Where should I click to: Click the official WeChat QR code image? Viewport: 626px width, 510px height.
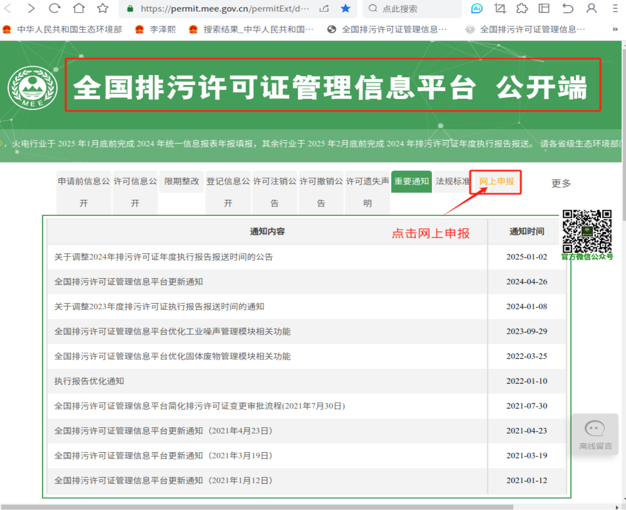pos(587,231)
